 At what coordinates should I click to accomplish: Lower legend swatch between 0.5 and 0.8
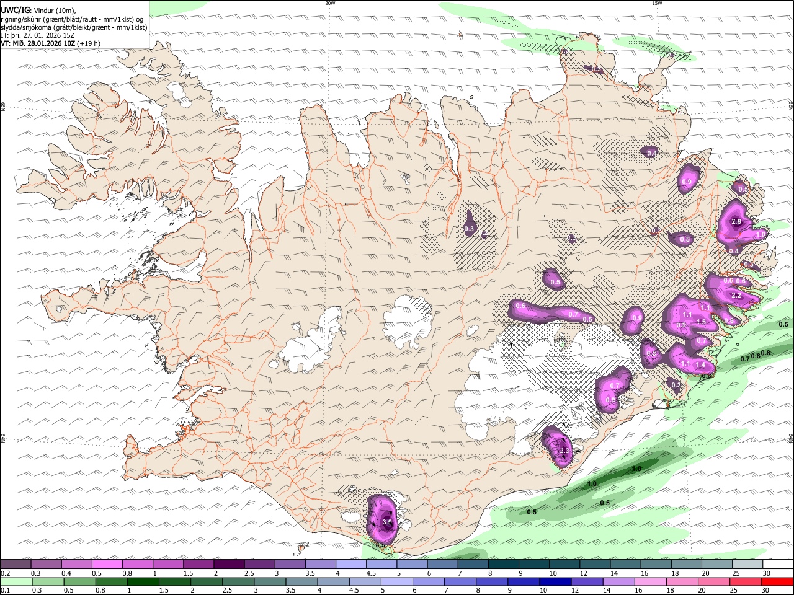79,581
